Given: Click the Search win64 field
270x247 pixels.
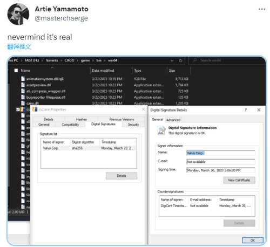Looking at the screenshot, I should click(x=227, y=60).
